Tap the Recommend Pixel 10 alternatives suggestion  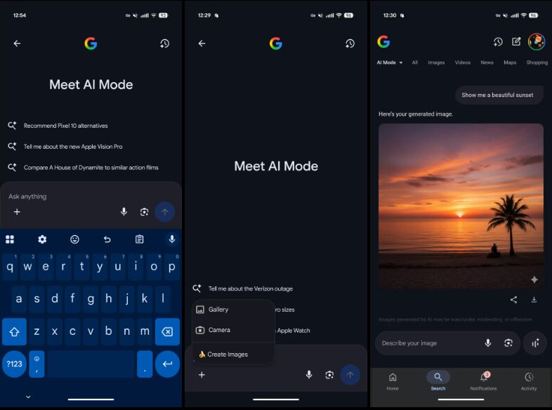[x=65, y=126]
